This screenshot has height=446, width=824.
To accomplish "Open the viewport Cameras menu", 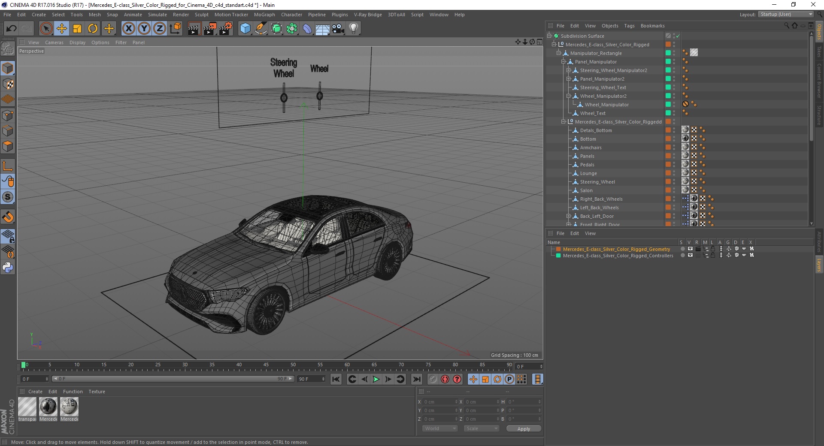I will point(54,42).
